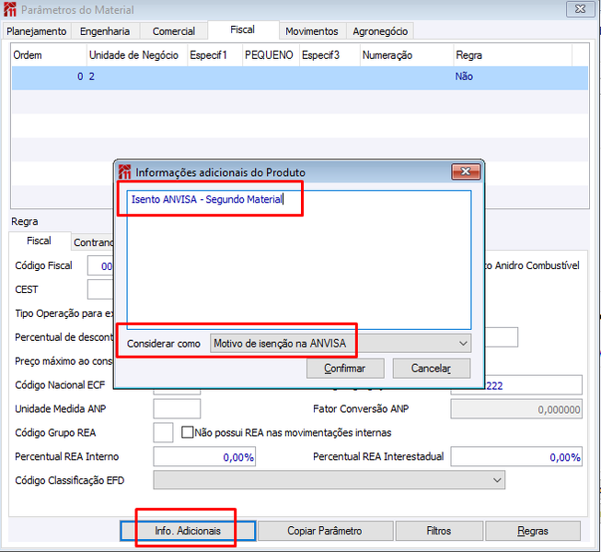Select the top Fiscal tab

(x=242, y=29)
